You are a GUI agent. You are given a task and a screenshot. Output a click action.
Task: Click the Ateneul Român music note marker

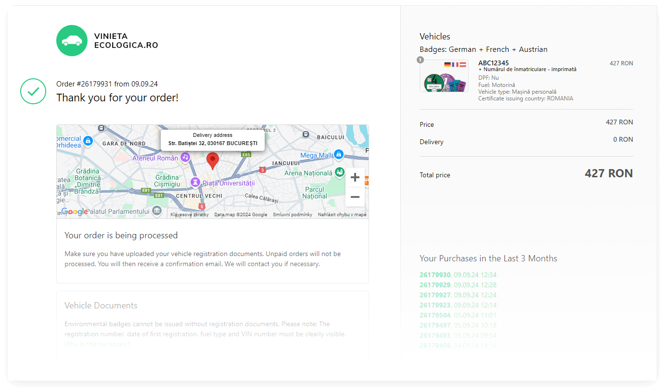185,157
